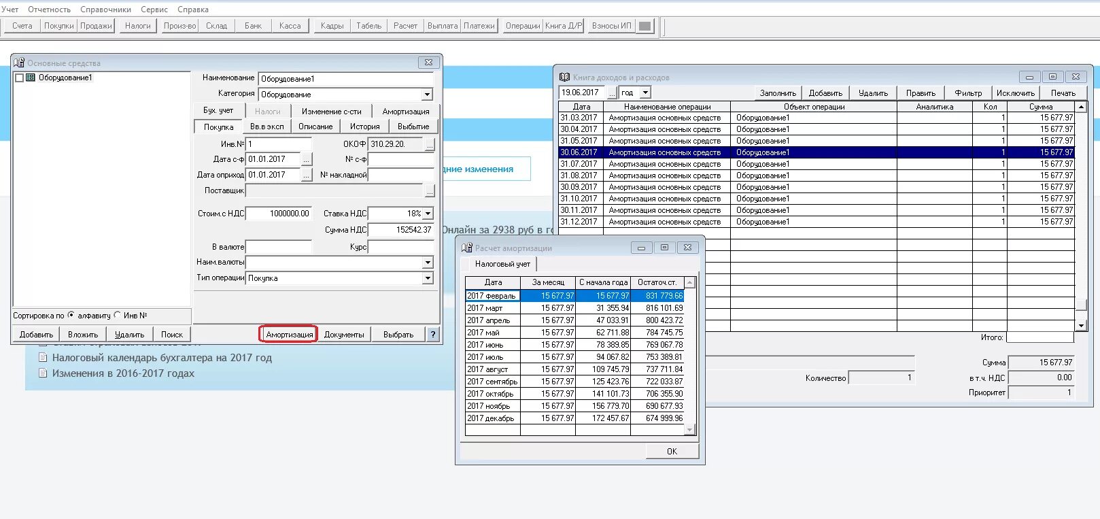The width and height of the screenshot is (1100, 519).
Task: Click the help question mark button in Основные средства
Action: pos(433,334)
